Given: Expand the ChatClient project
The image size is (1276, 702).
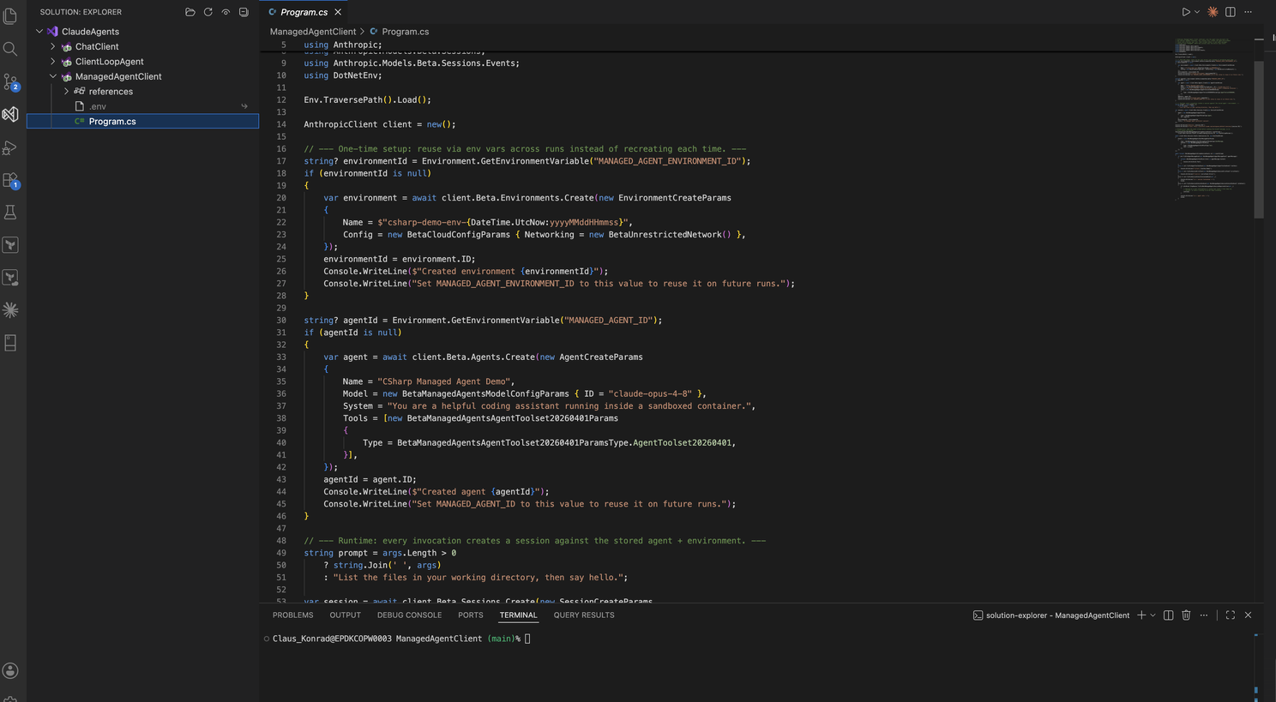Looking at the screenshot, I should tap(53, 46).
